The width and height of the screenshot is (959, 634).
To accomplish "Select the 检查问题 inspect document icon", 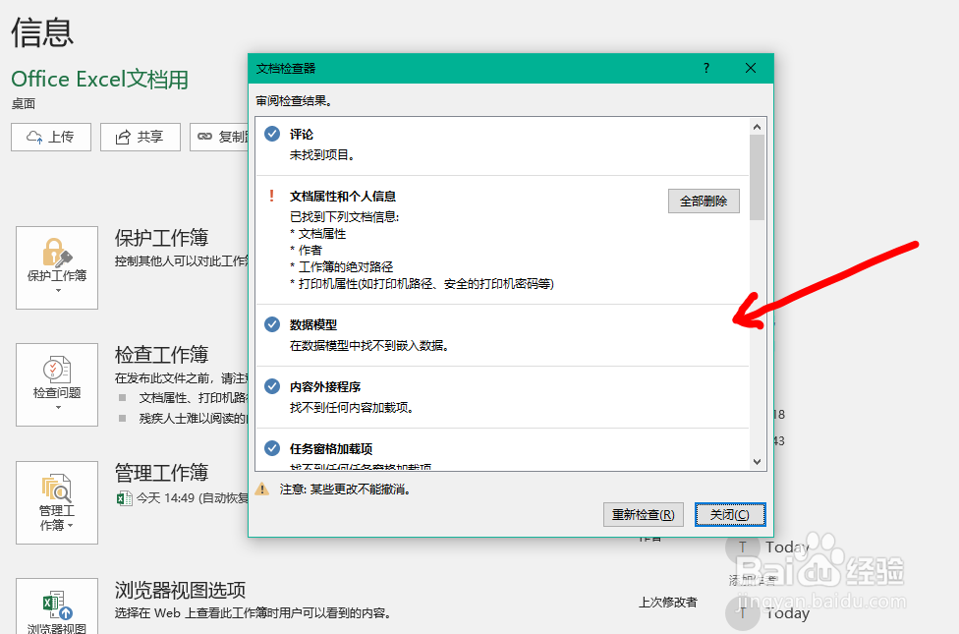I will [56, 372].
